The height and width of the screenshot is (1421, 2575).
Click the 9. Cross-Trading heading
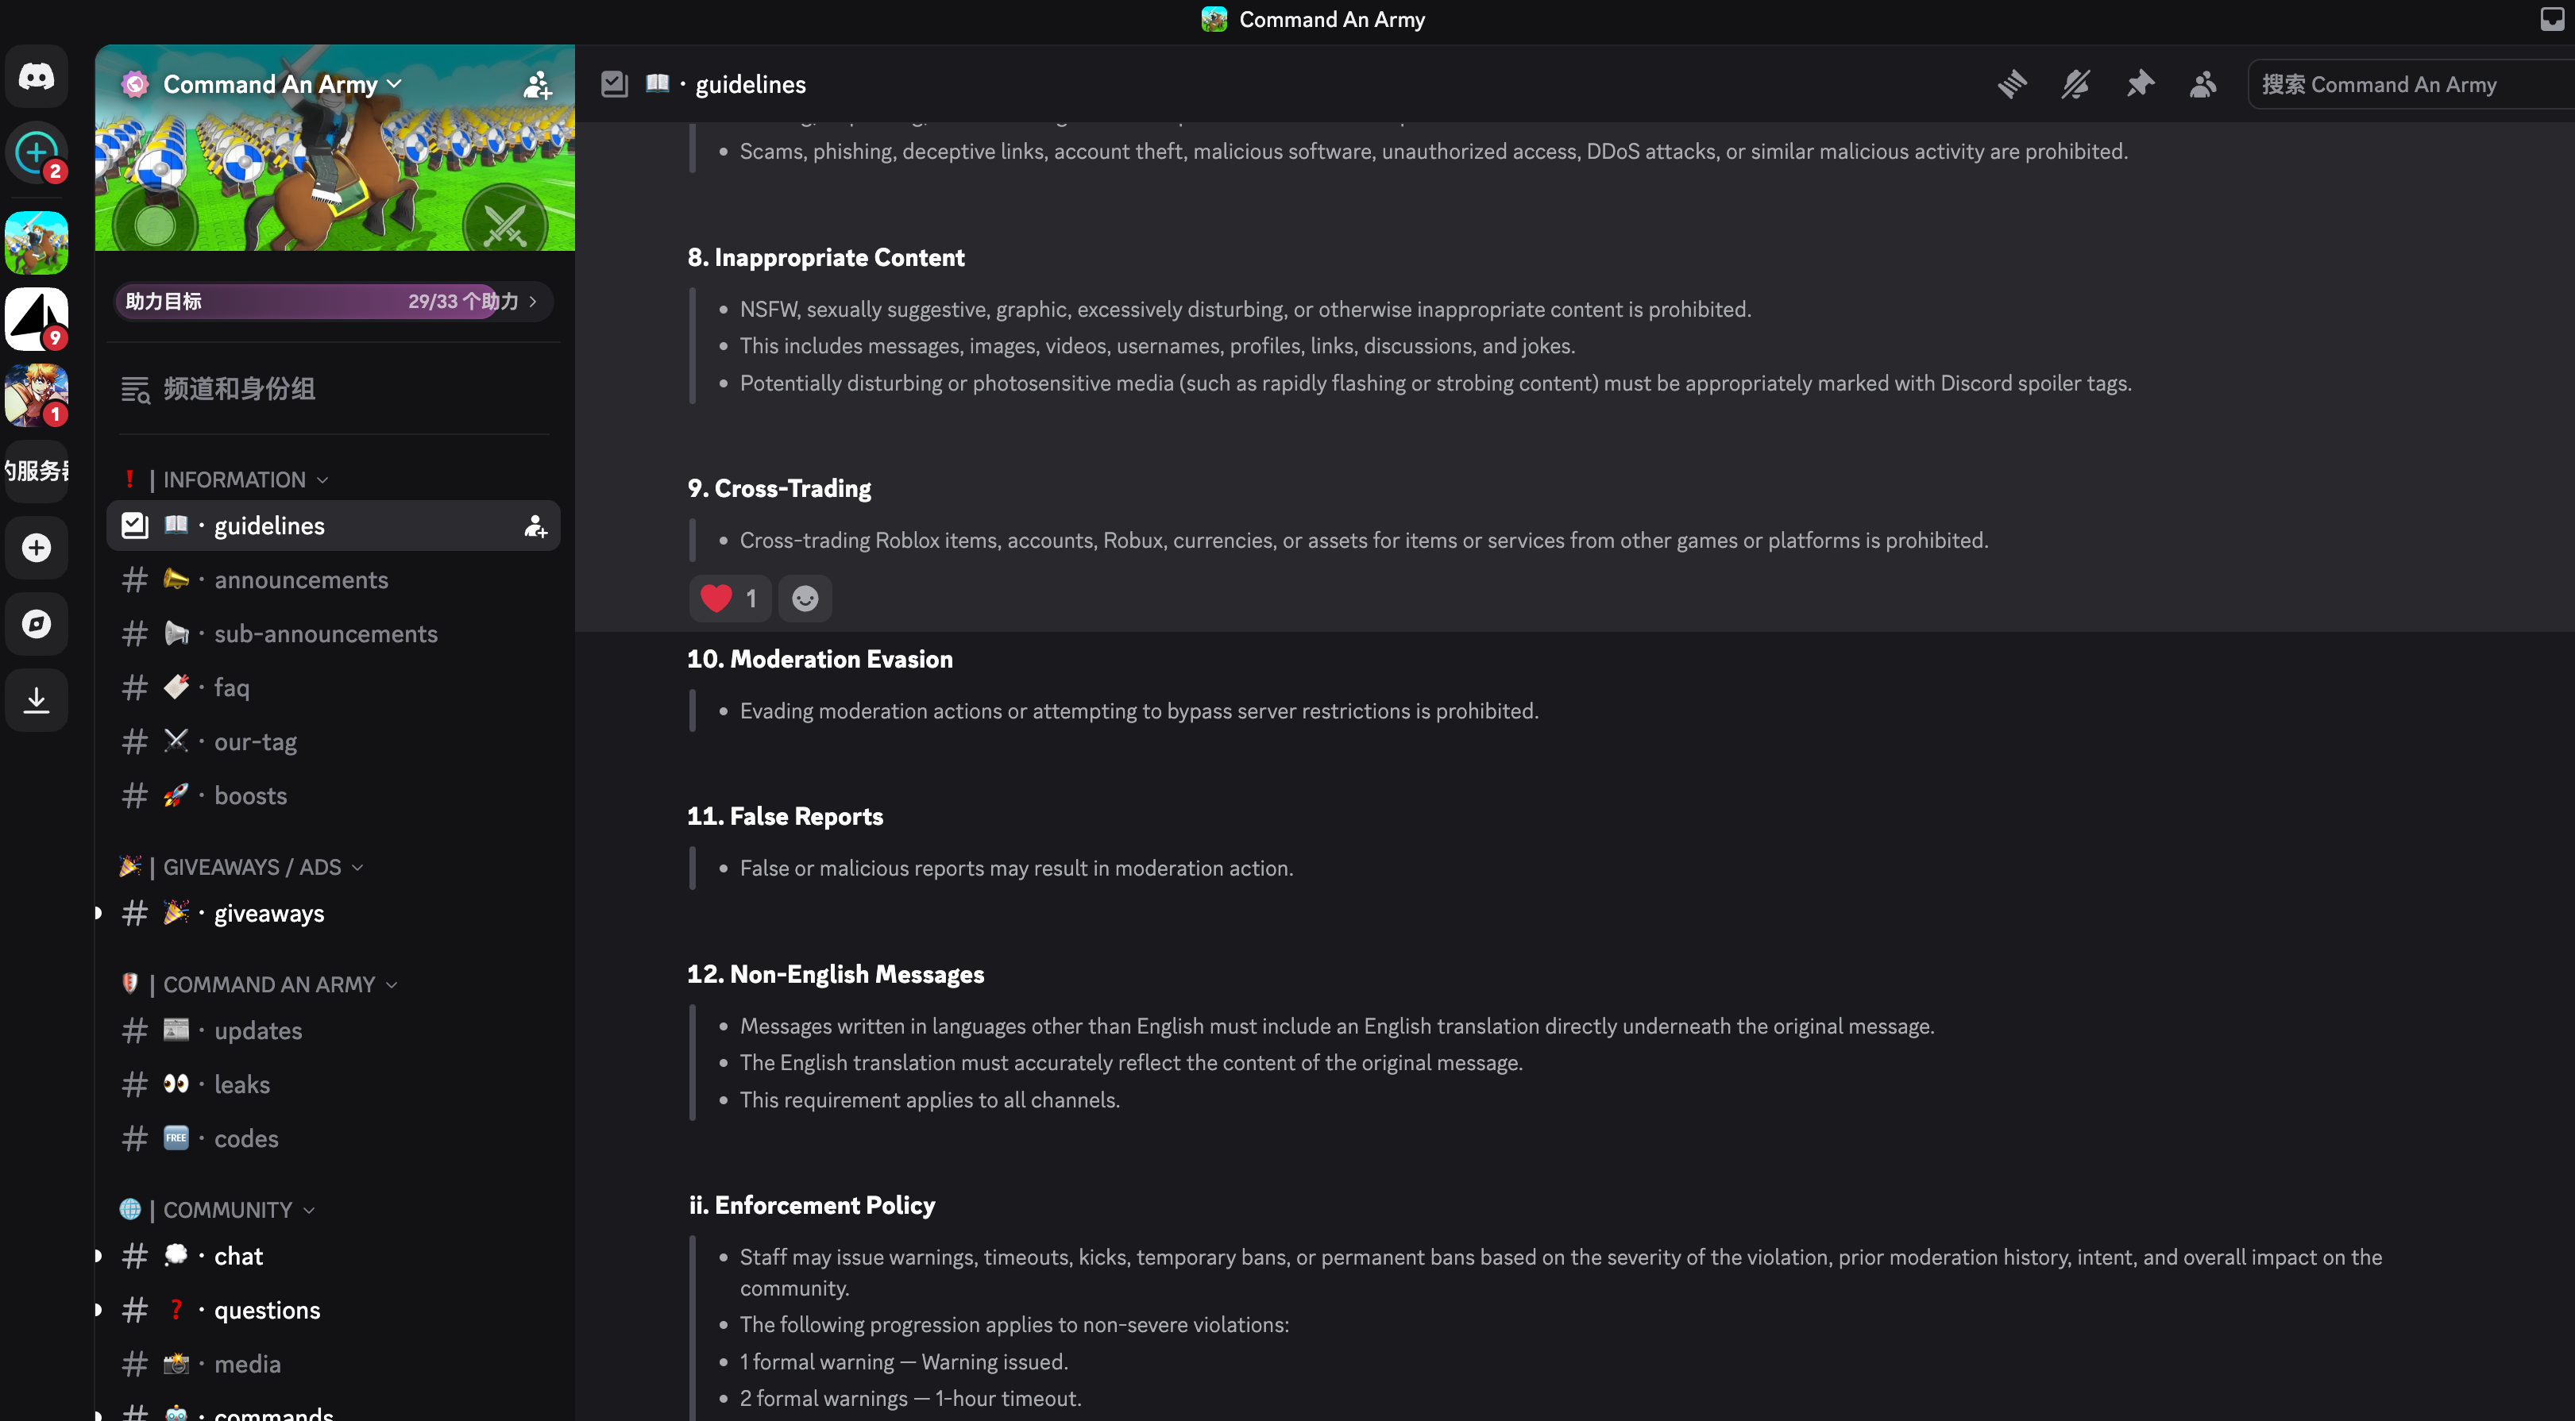click(x=778, y=489)
